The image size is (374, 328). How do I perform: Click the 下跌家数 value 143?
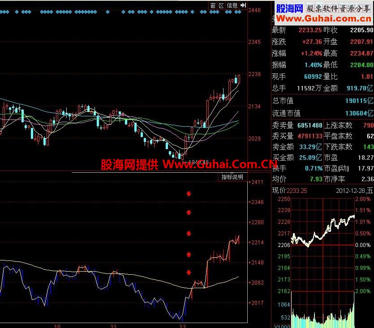[369, 147]
